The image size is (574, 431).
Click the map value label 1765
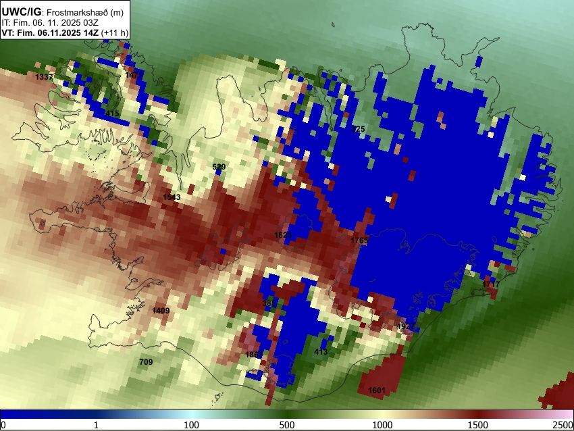pos(359,240)
